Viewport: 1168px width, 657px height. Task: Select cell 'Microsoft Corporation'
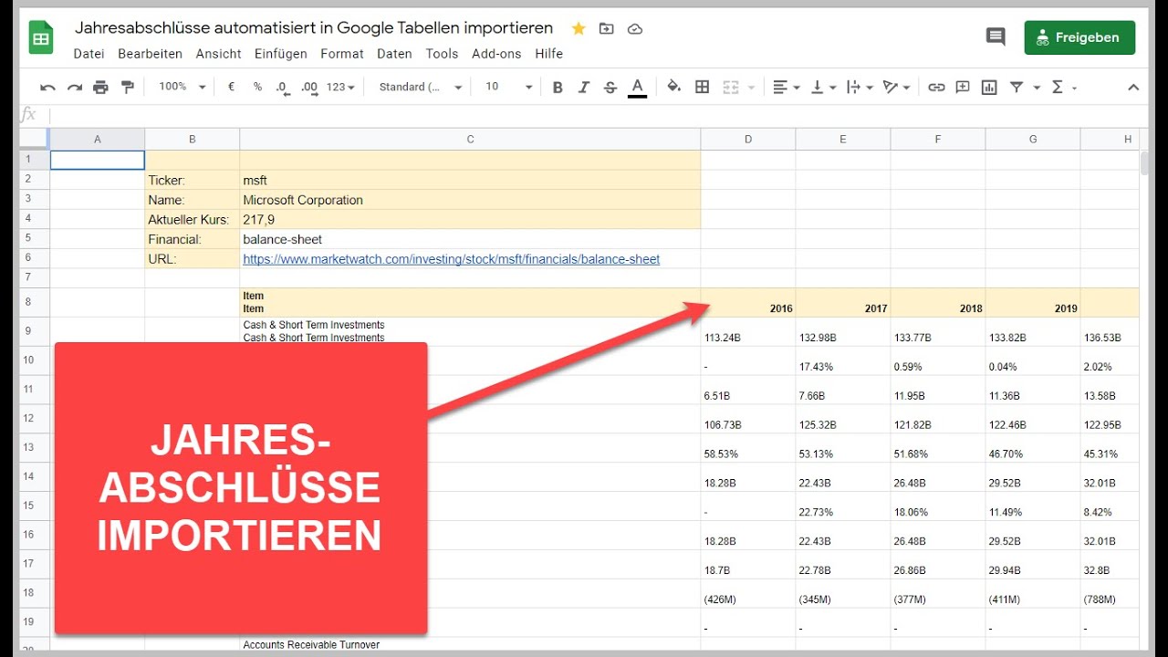[x=470, y=200]
